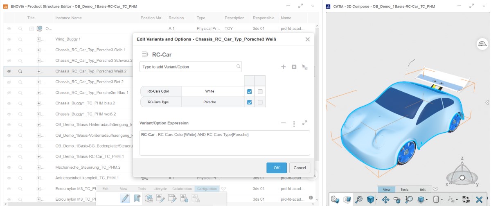Click the cylinder display mode icon
The image size is (491, 206).
pos(436,199)
